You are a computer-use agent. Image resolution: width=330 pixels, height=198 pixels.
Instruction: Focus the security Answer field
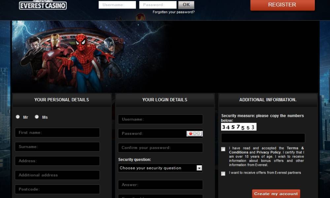click(x=160, y=185)
